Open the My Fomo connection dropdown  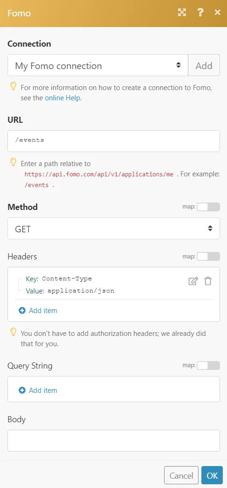click(98, 65)
